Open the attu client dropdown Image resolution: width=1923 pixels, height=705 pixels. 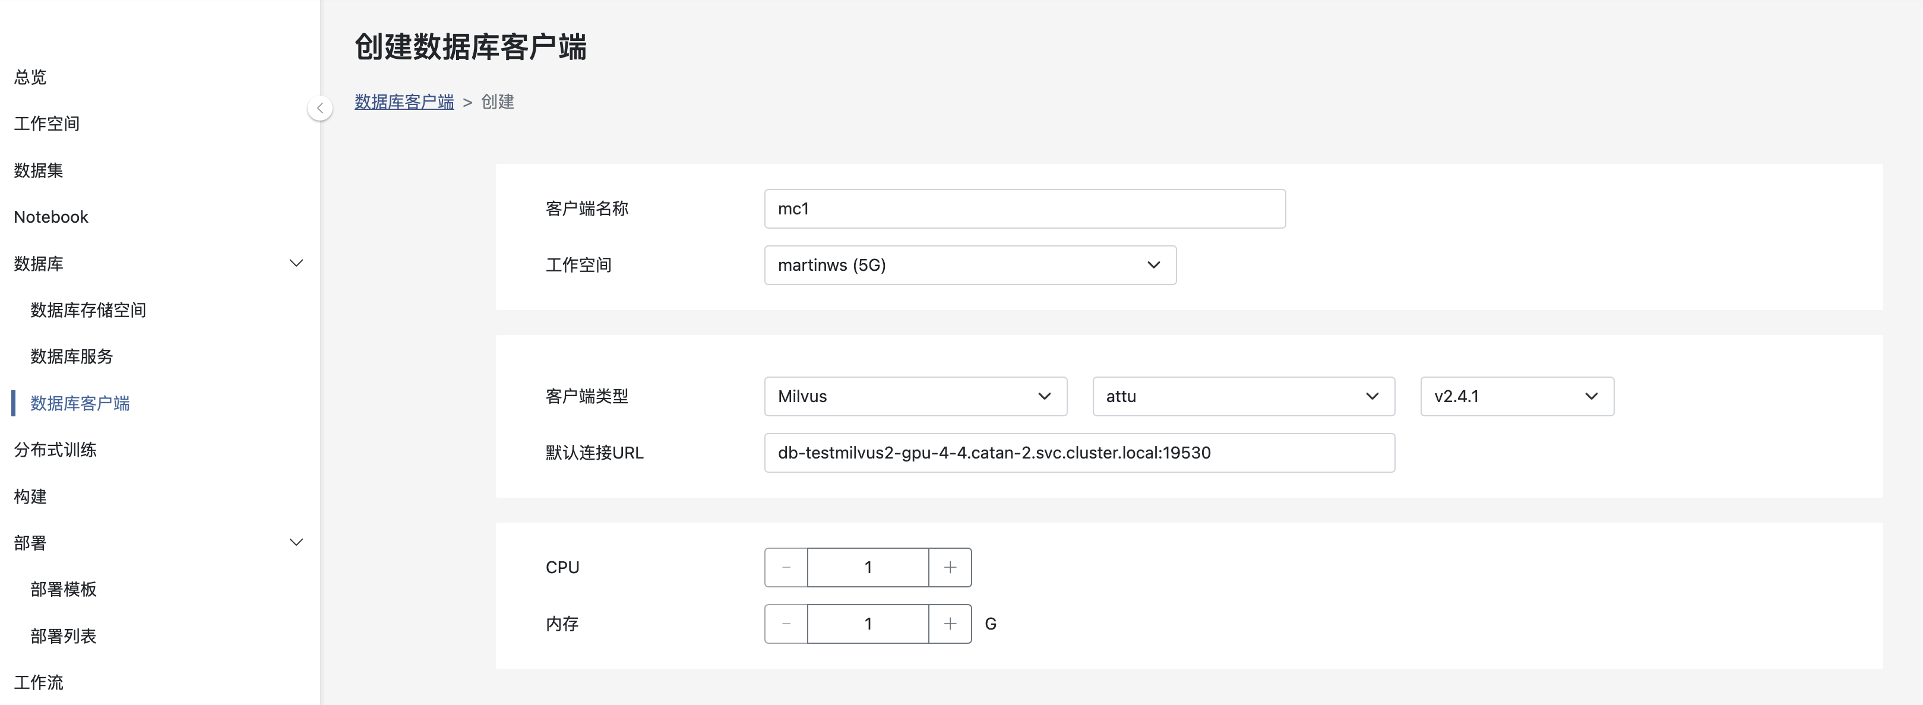click(x=1243, y=397)
